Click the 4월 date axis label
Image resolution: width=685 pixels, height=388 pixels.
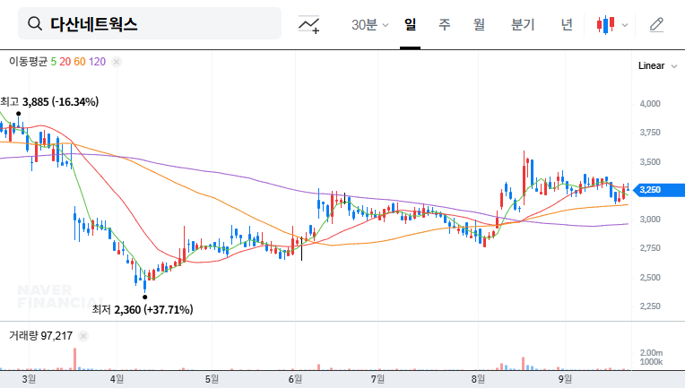(x=117, y=379)
